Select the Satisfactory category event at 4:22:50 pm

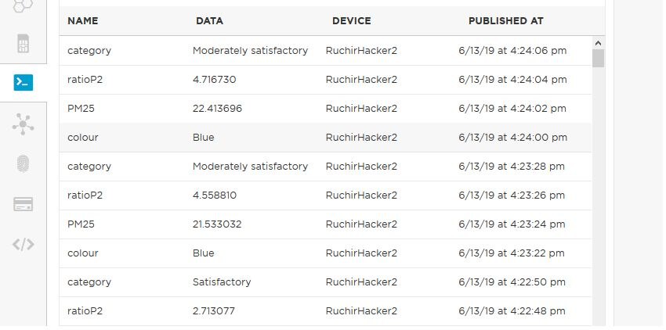point(325,282)
